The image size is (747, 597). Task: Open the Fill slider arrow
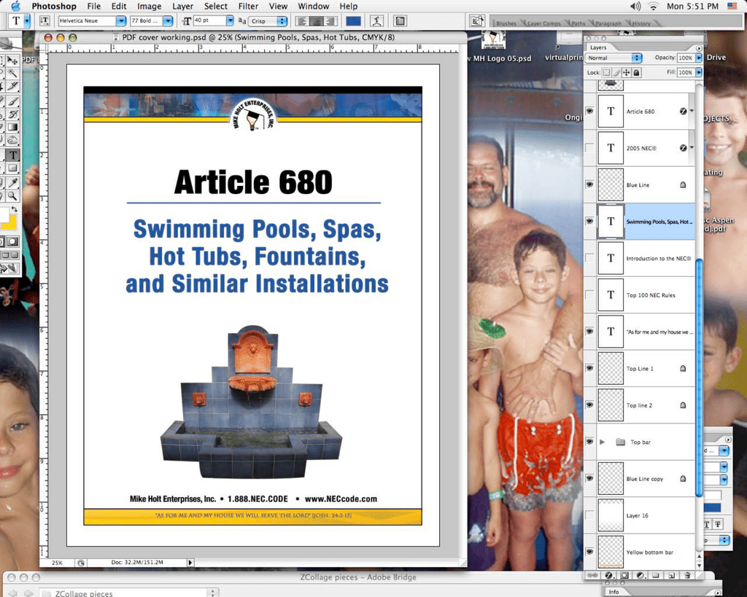tap(698, 72)
